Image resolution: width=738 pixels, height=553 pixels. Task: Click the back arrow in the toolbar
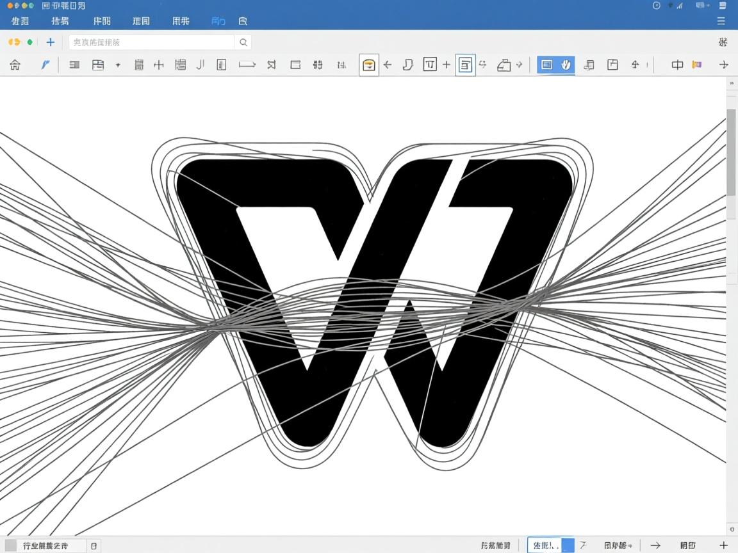pos(388,65)
